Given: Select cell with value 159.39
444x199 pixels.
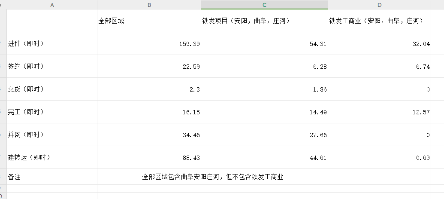Looking at the screenshot, I should (149, 43).
